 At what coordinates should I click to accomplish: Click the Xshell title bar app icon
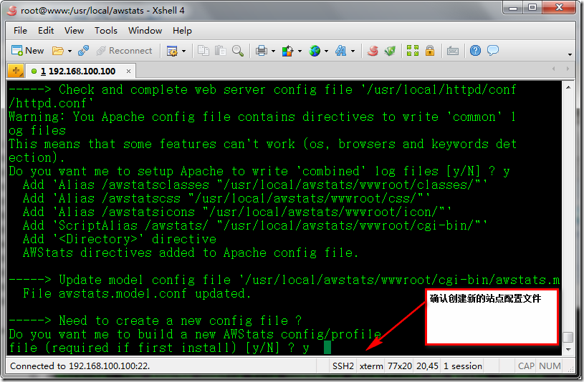pyautogui.click(x=12, y=11)
